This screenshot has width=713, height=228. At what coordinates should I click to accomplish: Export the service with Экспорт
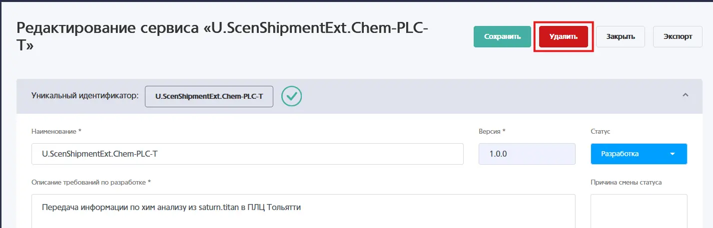[678, 36]
